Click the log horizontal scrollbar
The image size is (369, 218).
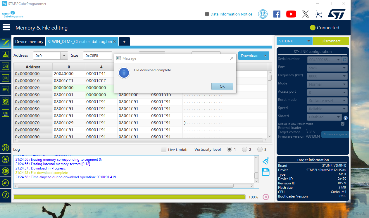126,186
